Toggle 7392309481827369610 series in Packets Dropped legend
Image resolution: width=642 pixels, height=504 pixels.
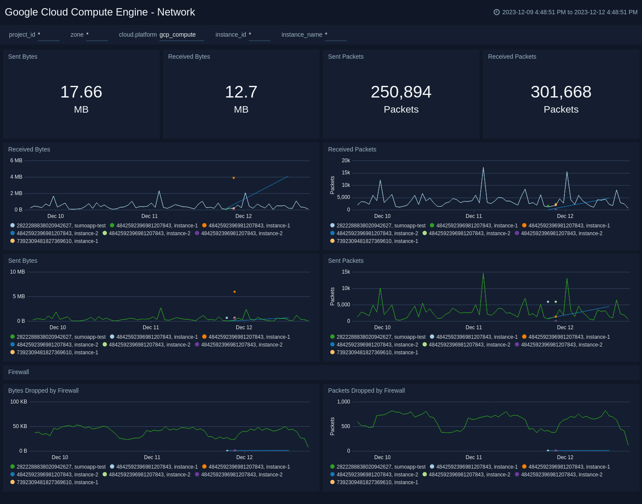[374, 482]
